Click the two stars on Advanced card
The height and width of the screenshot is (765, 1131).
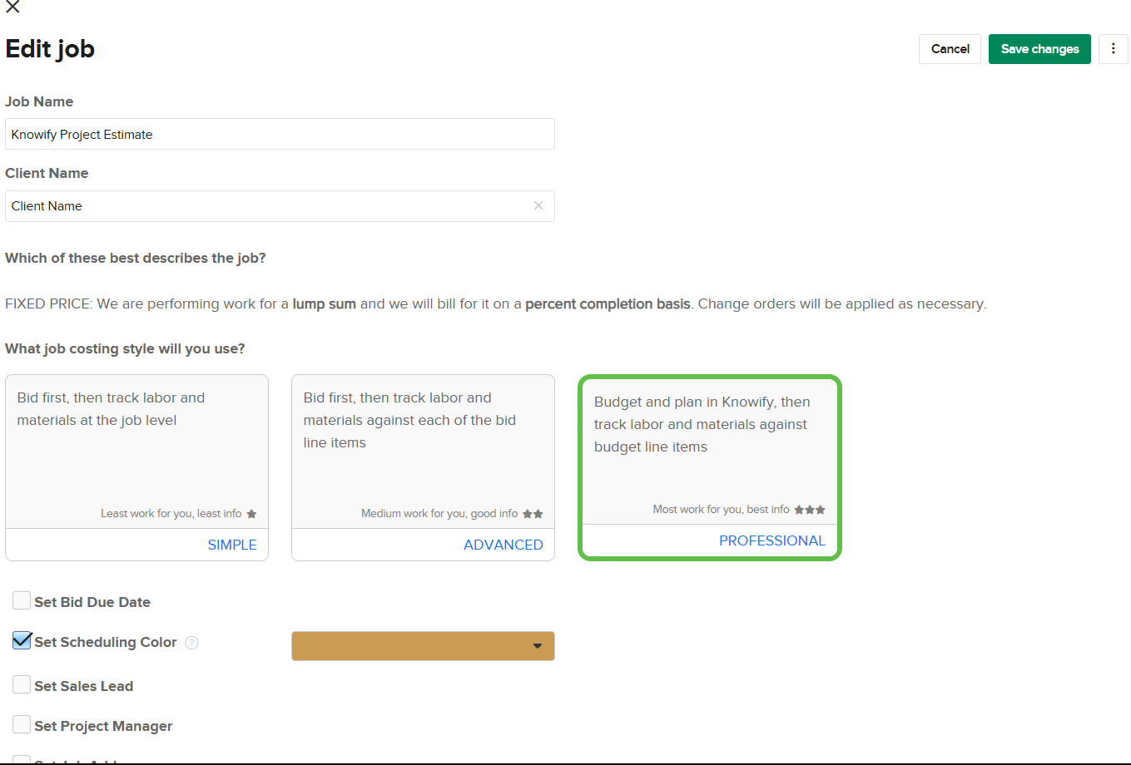pos(533,514)
